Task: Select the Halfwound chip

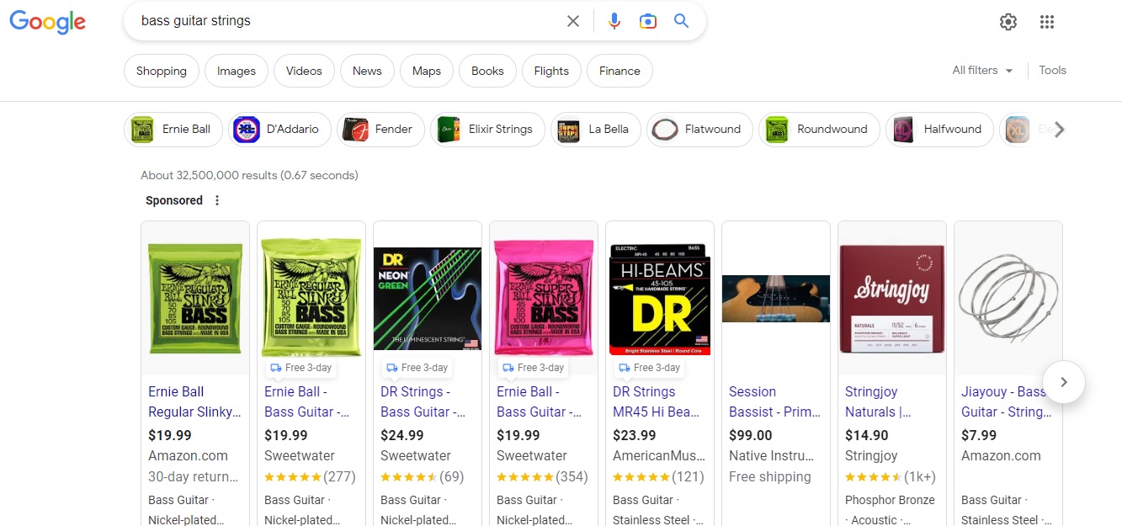Action: coord(939,130)
